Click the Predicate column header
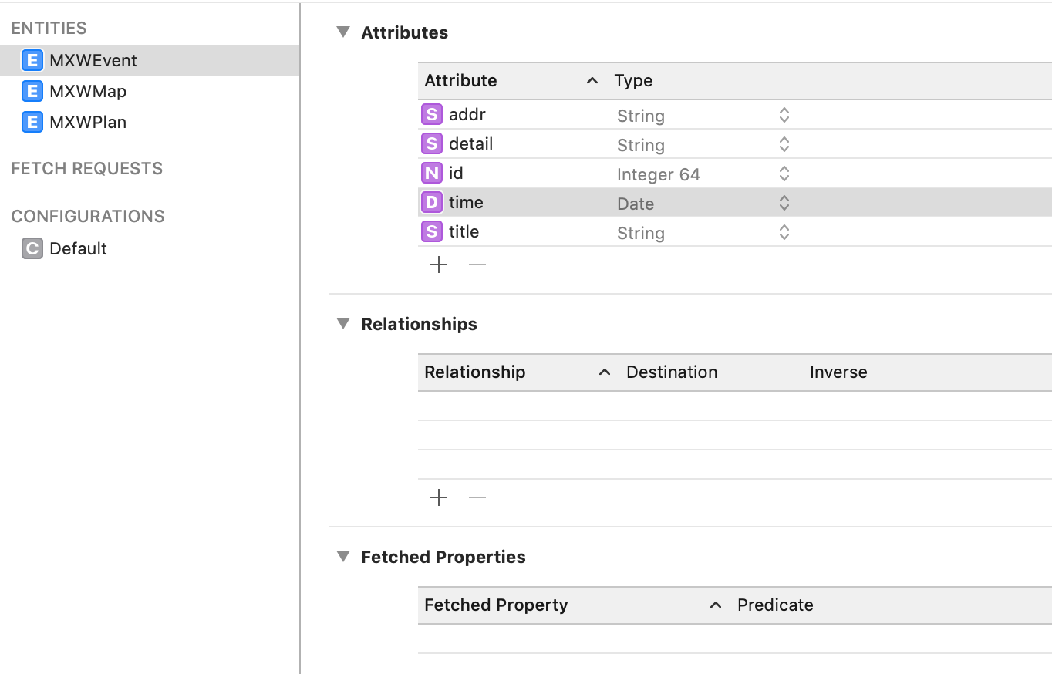This screenshot has height=674, width=1052. click(775, 605)
